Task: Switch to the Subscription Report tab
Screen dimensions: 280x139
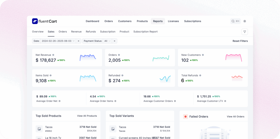Action: [x=145, y=32]
